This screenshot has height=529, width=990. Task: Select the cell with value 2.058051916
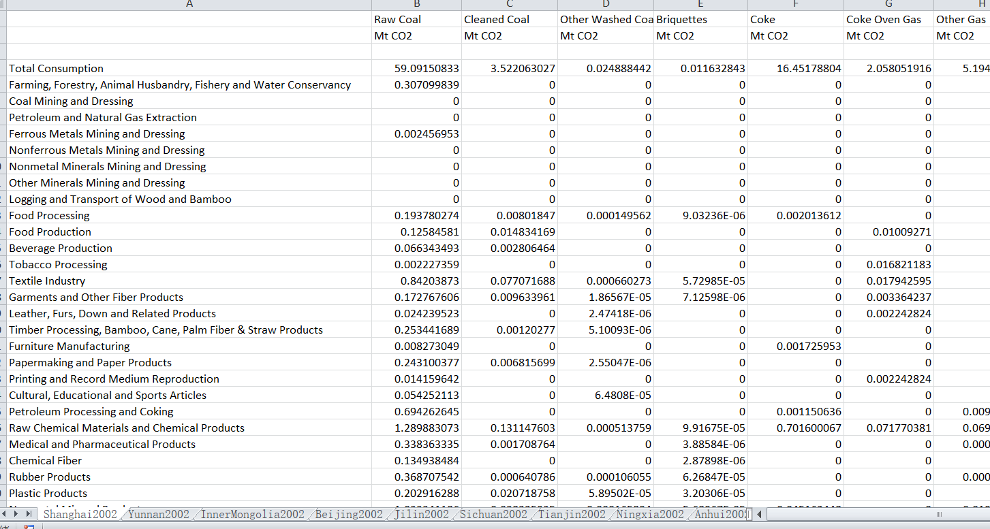pyautogui.click(x=889, y=68)
